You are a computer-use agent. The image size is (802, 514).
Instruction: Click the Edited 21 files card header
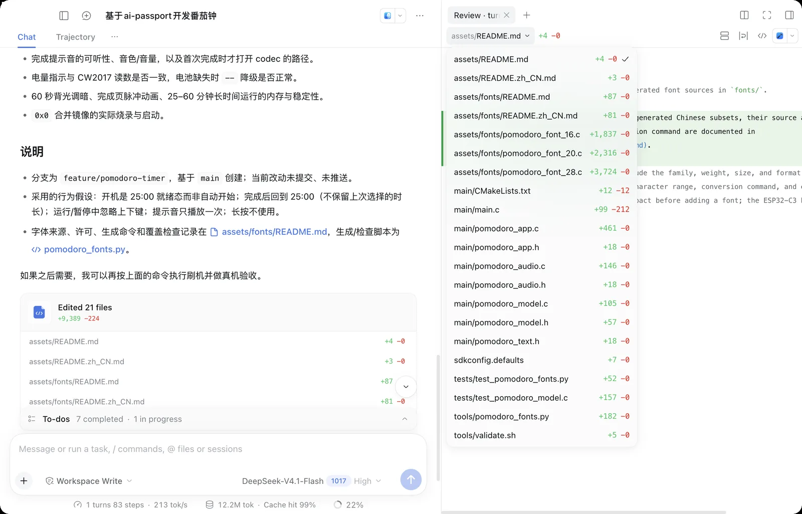(x=218, y=312)
